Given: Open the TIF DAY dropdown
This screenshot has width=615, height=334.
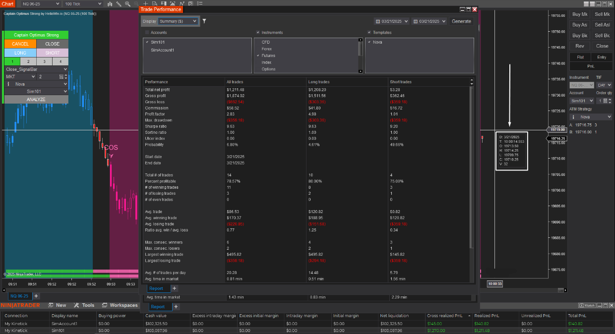Looking at the screenshot, I should click(604, 85).
